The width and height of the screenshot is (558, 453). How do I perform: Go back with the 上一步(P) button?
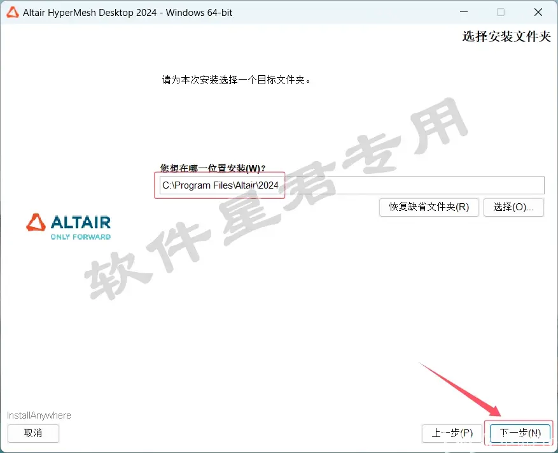pos(452,433)
